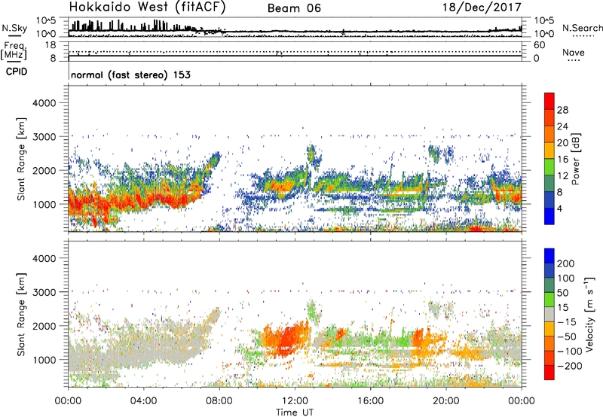Click the "24" power colorbar value

pos(562,126)
